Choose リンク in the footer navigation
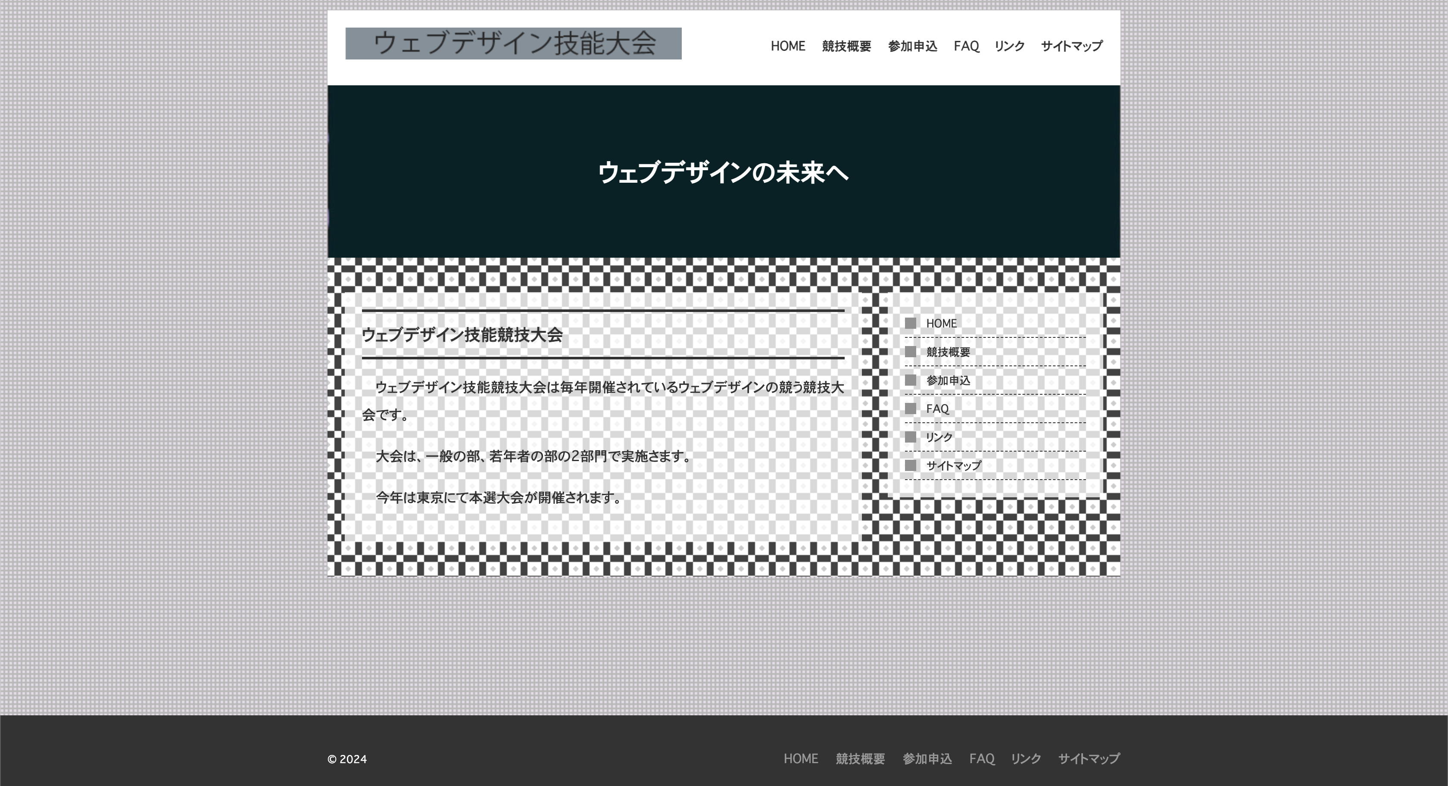This screenshot has width=1448, height=786. (1026, 758)
